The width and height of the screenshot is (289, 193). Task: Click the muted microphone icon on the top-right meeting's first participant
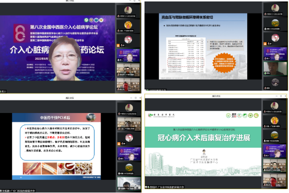coord(265,14)
